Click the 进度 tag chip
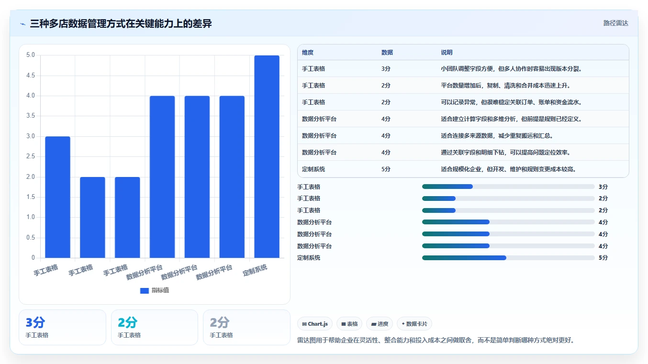Screen dimensions: 648x364 coord(380,324)
